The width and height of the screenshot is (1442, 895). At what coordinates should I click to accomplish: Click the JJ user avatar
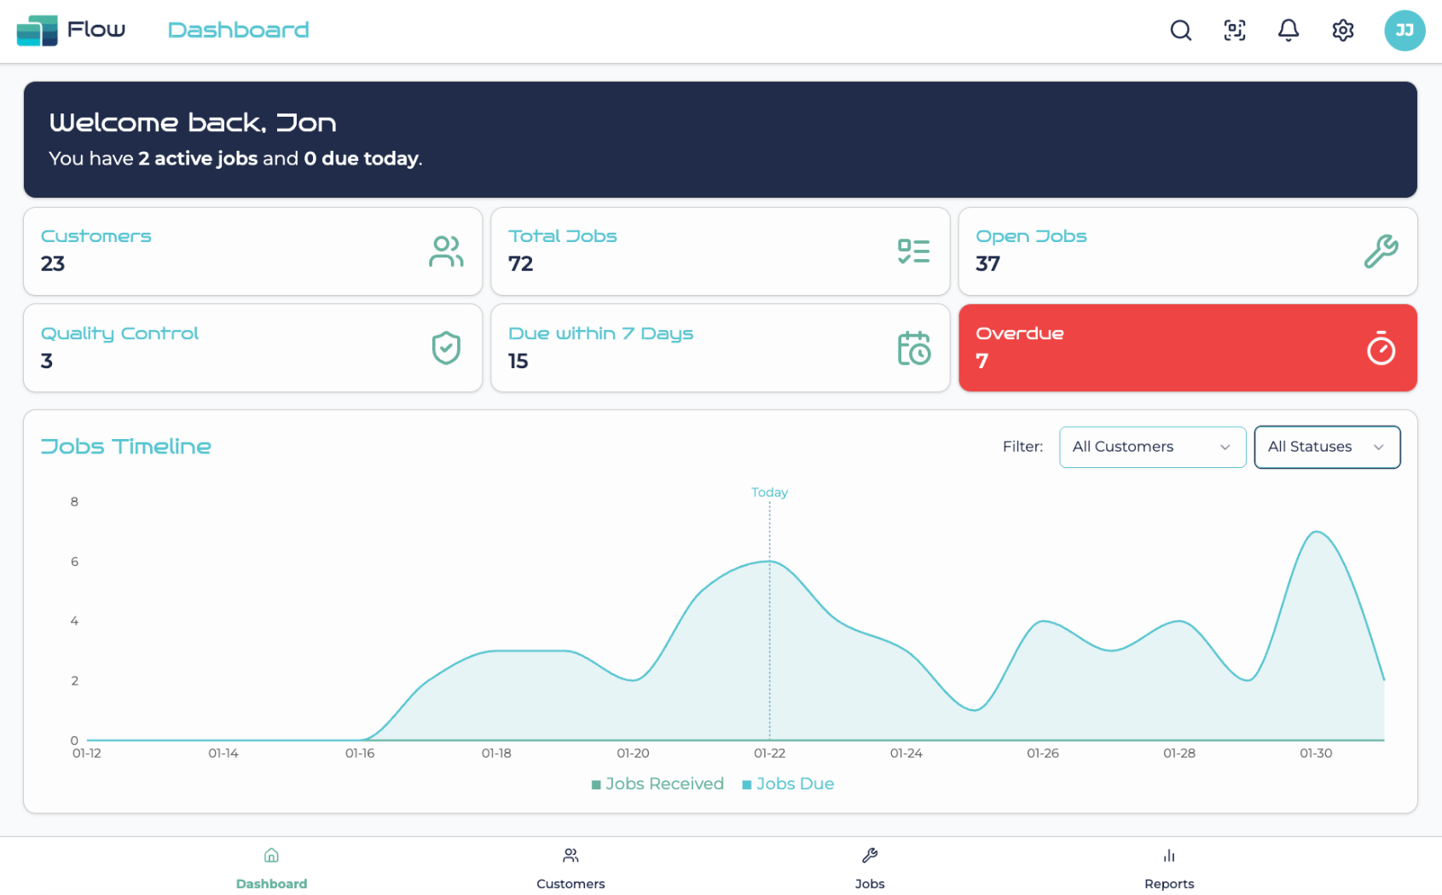tap(1404, 31)
